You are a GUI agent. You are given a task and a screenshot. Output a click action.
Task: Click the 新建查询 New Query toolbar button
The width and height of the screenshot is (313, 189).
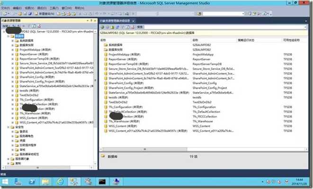click(x=45, y=14)
